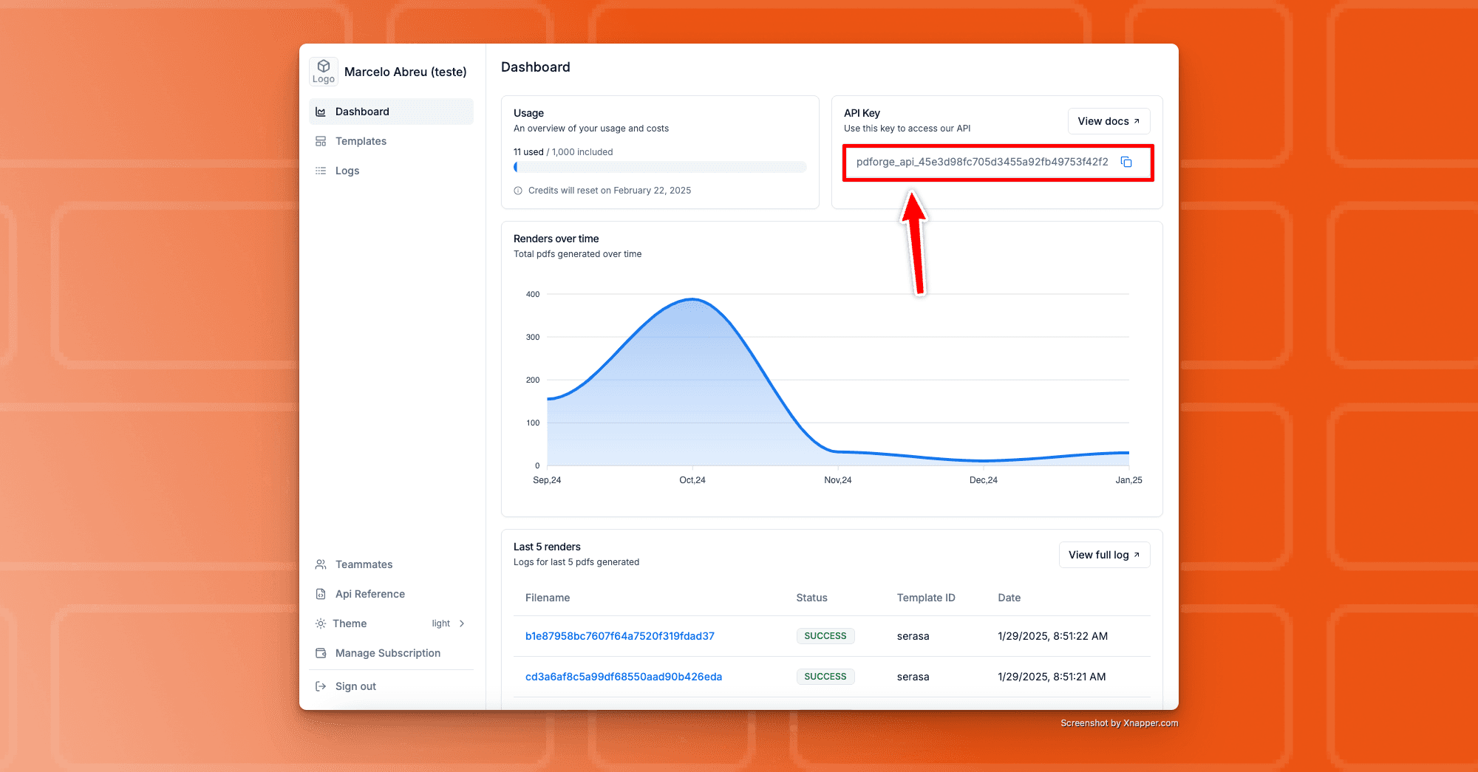The height and width of the screenshot is (772, 1478).
Task: Click the Logs list icon
Action: 321,170
